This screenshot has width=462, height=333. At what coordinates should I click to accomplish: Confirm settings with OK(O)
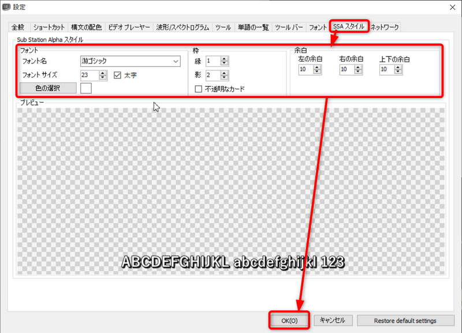[288, 320]
